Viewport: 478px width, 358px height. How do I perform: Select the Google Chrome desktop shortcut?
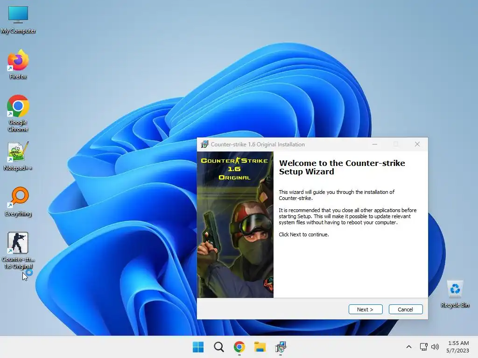[18, 113]
